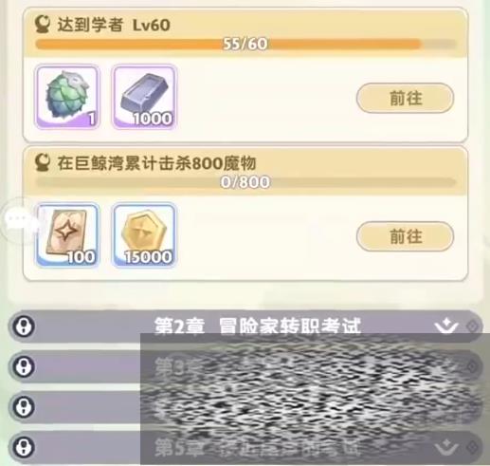Click the lock icon on the fourth chapter row
Viewport: 490px width, 466px height.
click(x=24, y=407)
